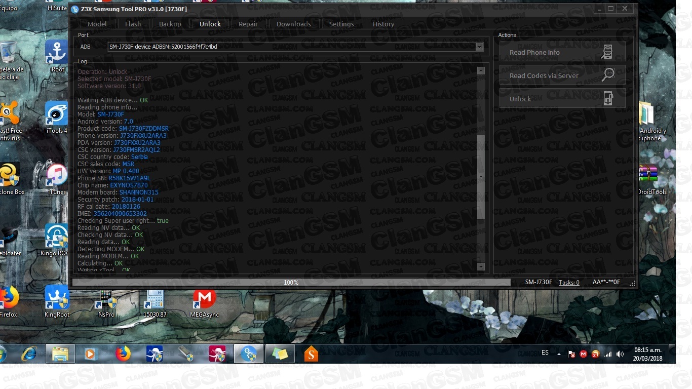This screenshot has height=389, width=692.
Task: Click Read Codes via Server button
Action: click(562, 75)
